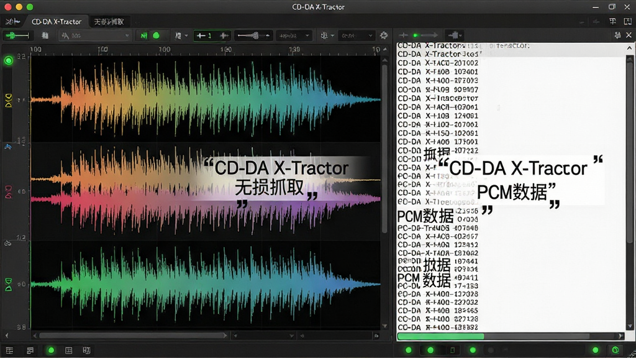This screenshot has width=636, height=358.
Task: Toggle the green indicator near the bottom right
Action: [595, 350]
